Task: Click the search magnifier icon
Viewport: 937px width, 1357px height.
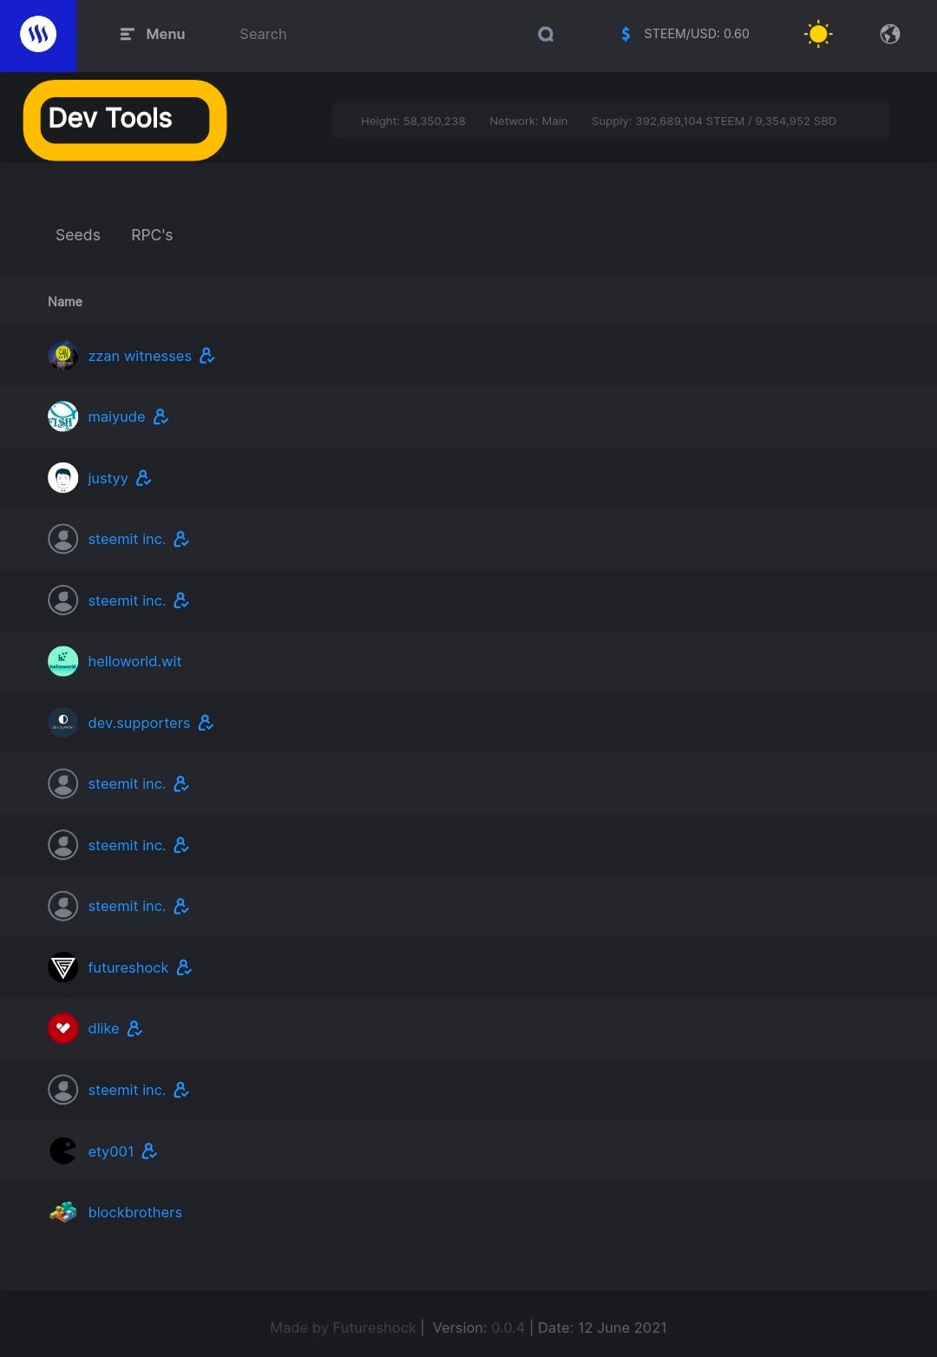Action: click(x=546, y=34)
